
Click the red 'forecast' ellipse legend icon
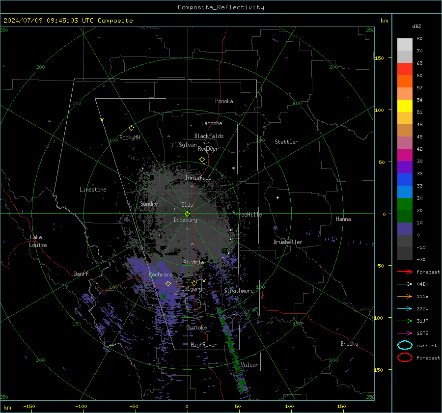[405, 358]
